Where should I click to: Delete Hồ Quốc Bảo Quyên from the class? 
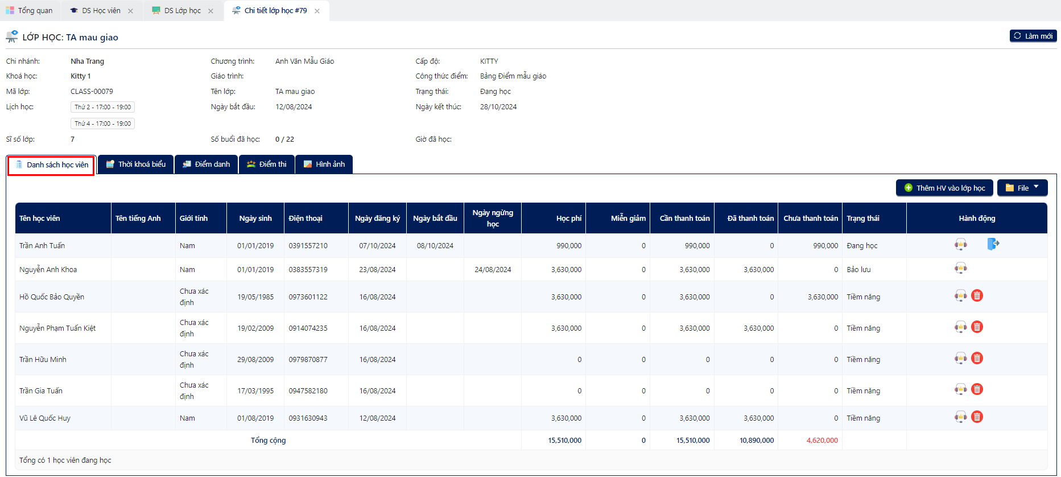coord(977,295)
